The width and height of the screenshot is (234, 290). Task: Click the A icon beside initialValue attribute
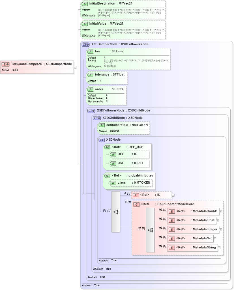click(85, 24)
